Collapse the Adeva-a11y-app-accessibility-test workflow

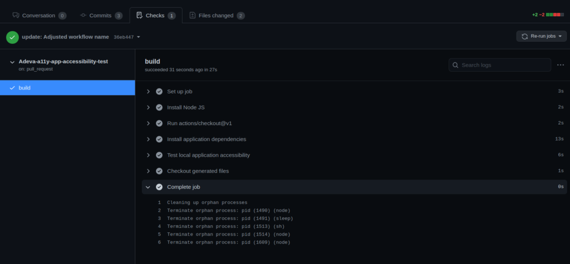click(x=12, y=62)
